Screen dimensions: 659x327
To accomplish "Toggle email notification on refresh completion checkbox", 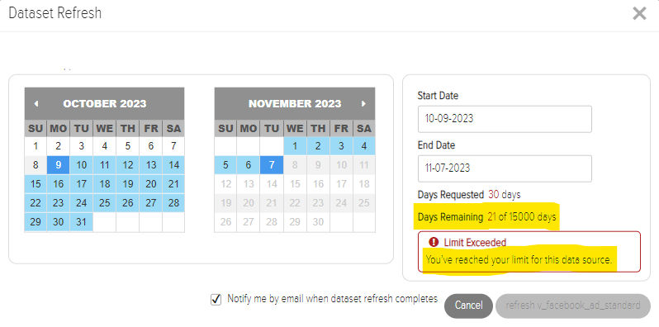I will coord(216,300).
